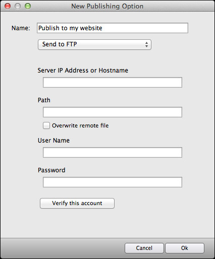
Task: Click into the Password field
Action: (x=113, y=182)
